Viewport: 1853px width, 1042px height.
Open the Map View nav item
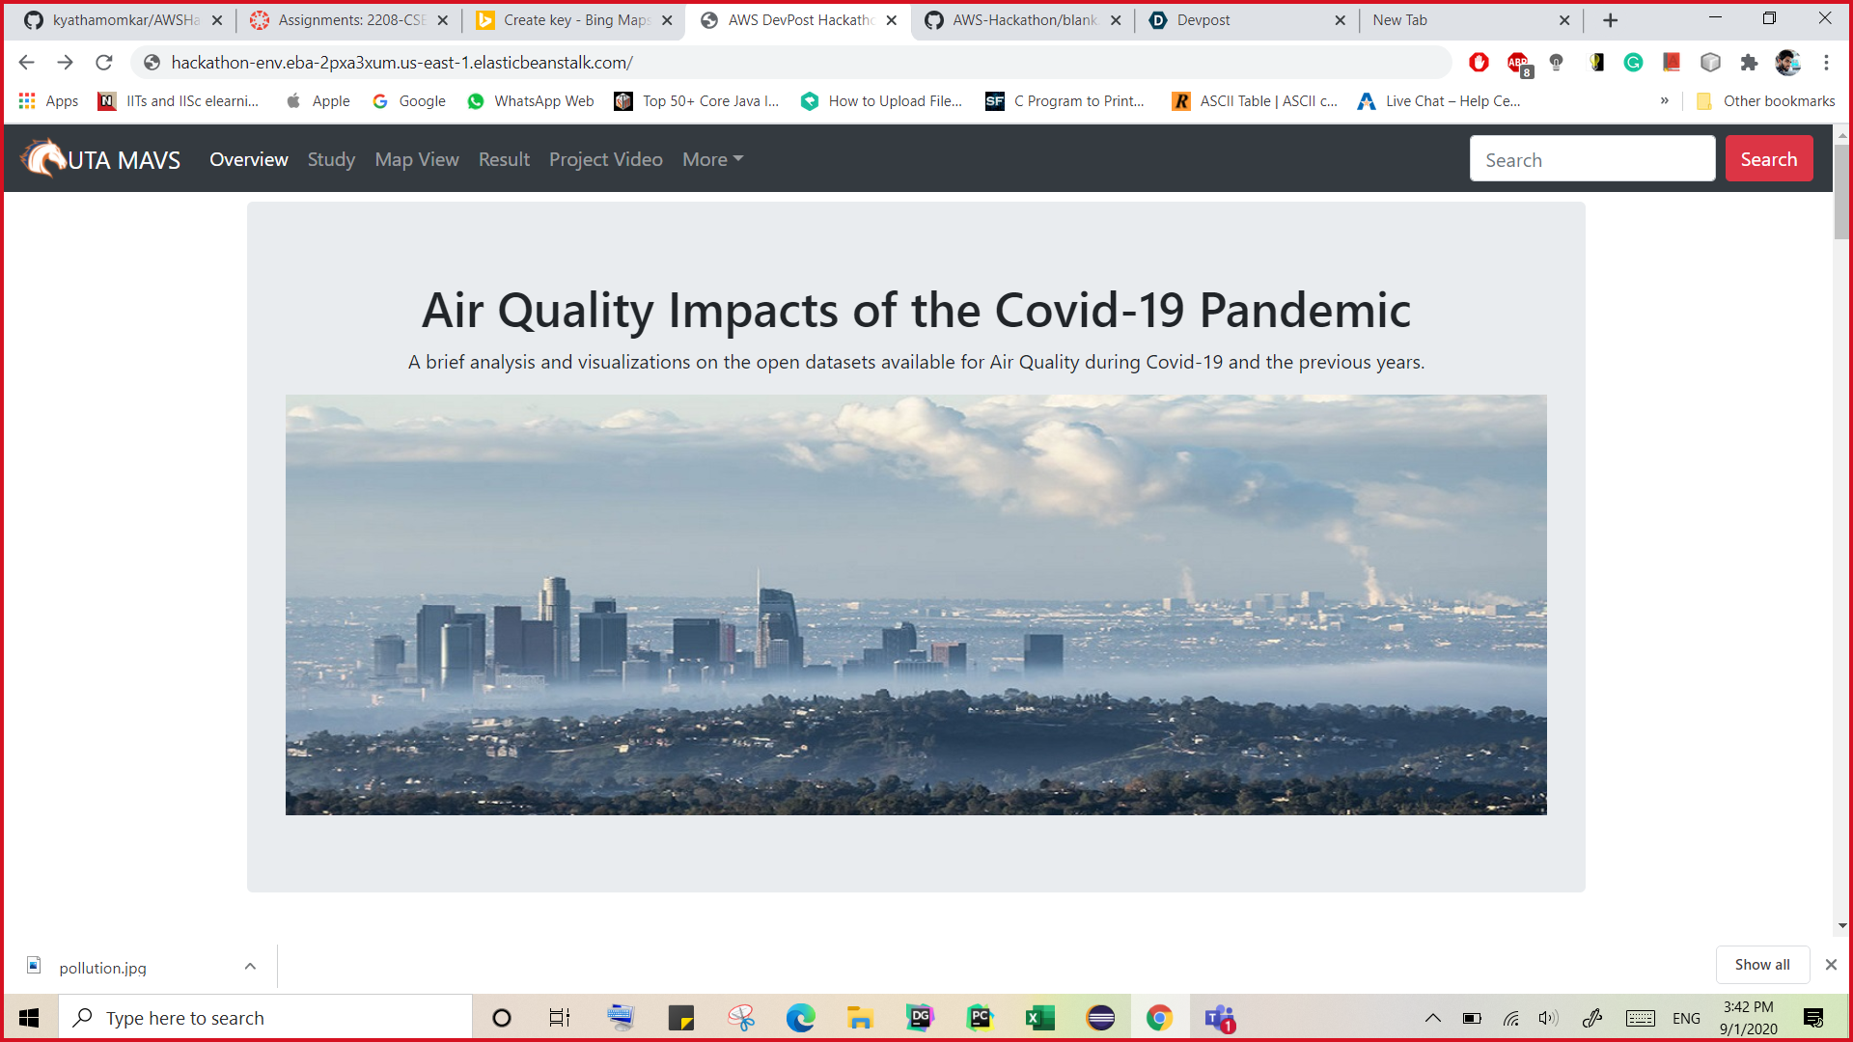[x=416, y=159]
